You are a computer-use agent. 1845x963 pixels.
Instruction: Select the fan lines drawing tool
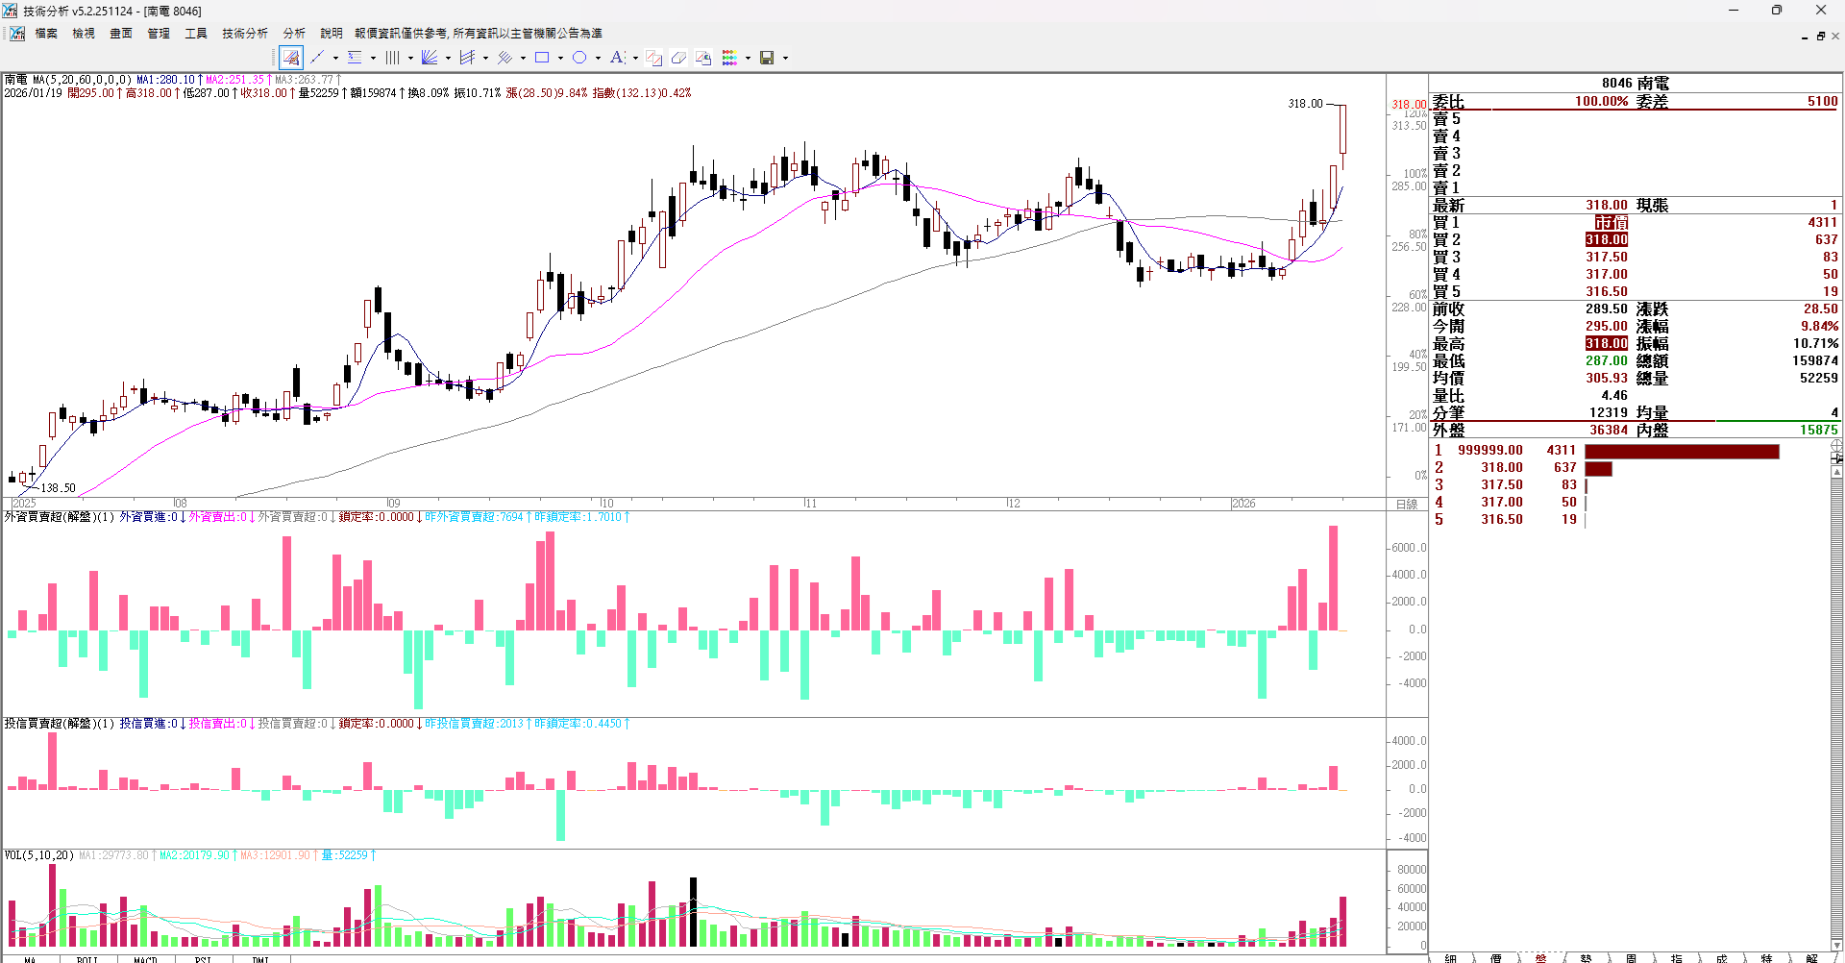(x=430, y=58)
